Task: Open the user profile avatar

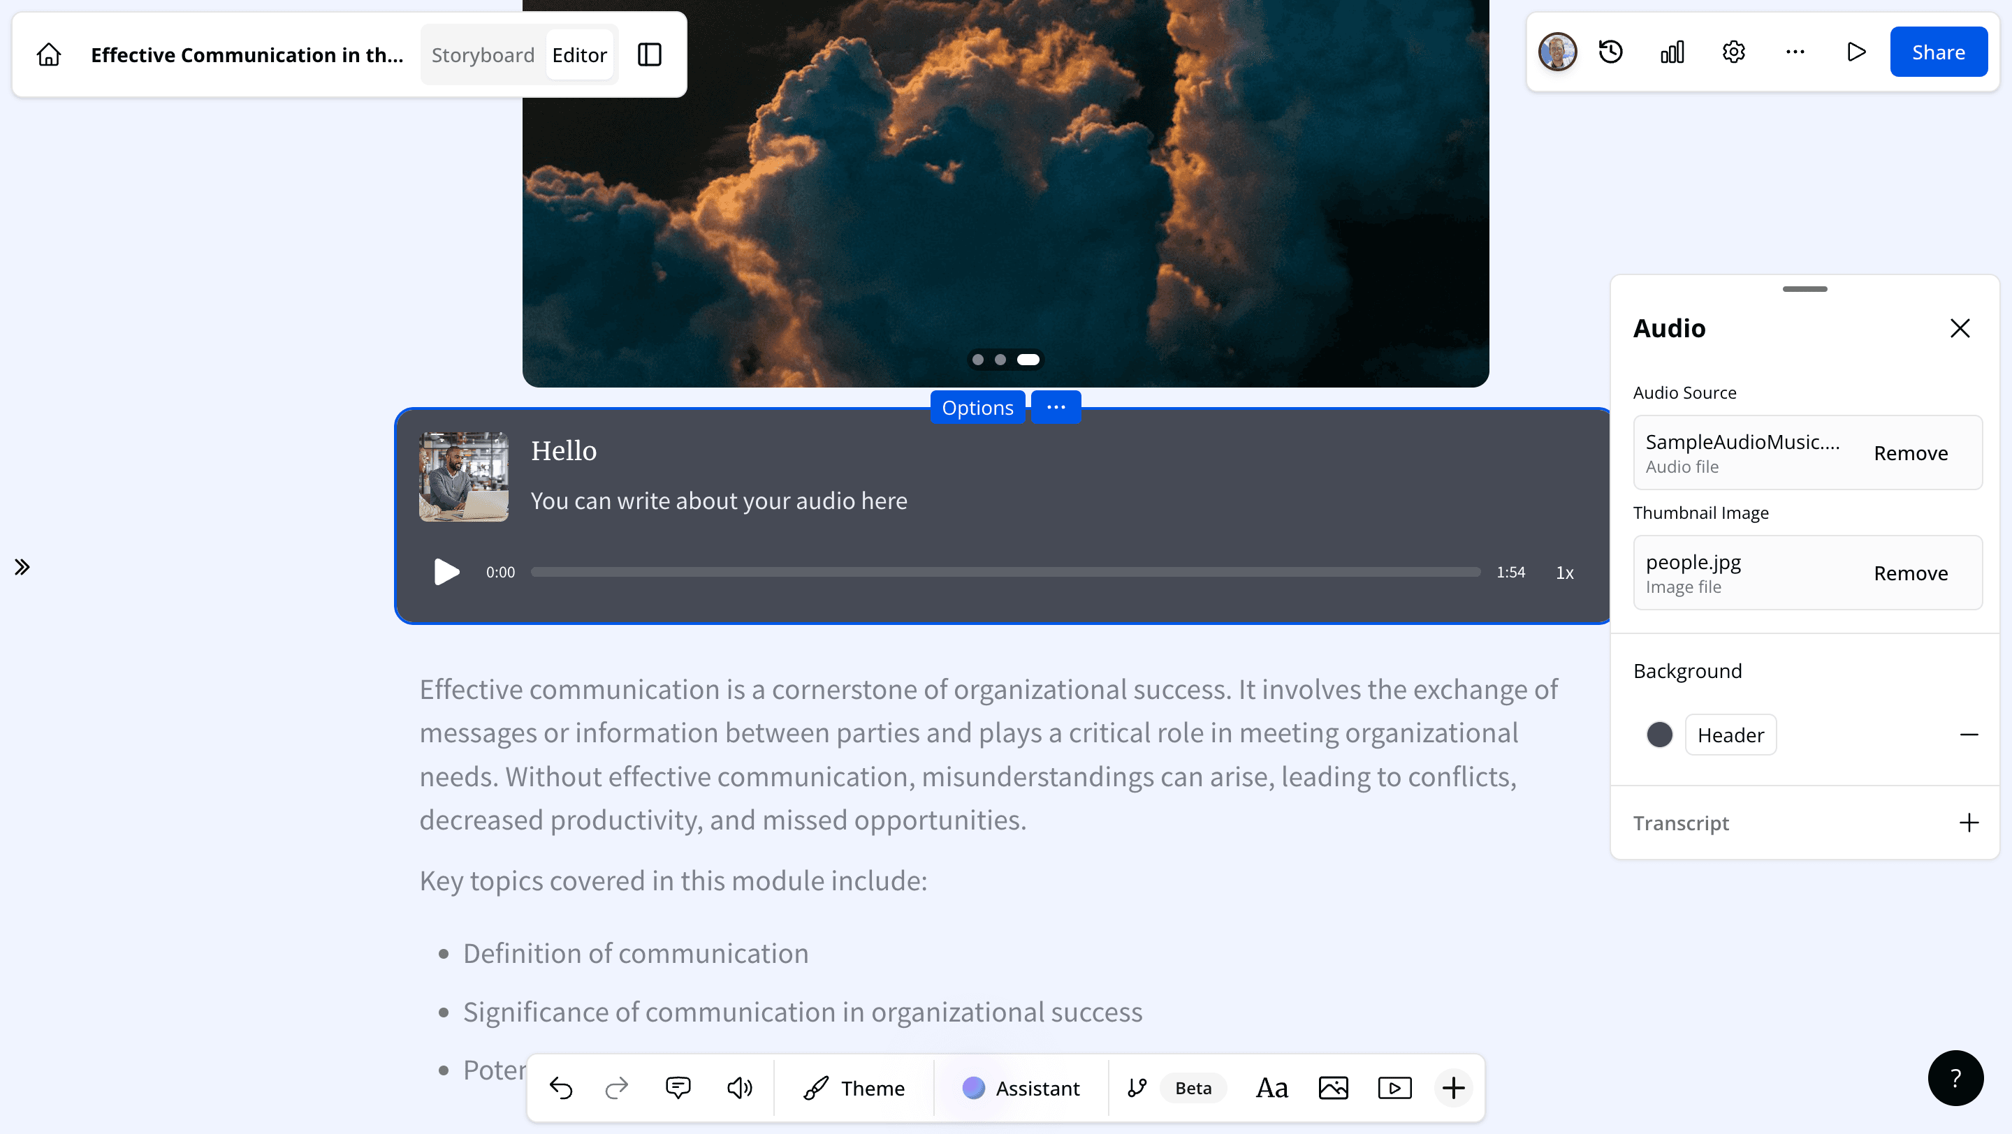Action: click(1557, 52)
